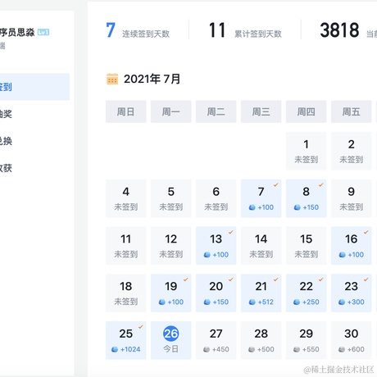Open the 兑换 sidebar menu item

(x=6, y=141)
